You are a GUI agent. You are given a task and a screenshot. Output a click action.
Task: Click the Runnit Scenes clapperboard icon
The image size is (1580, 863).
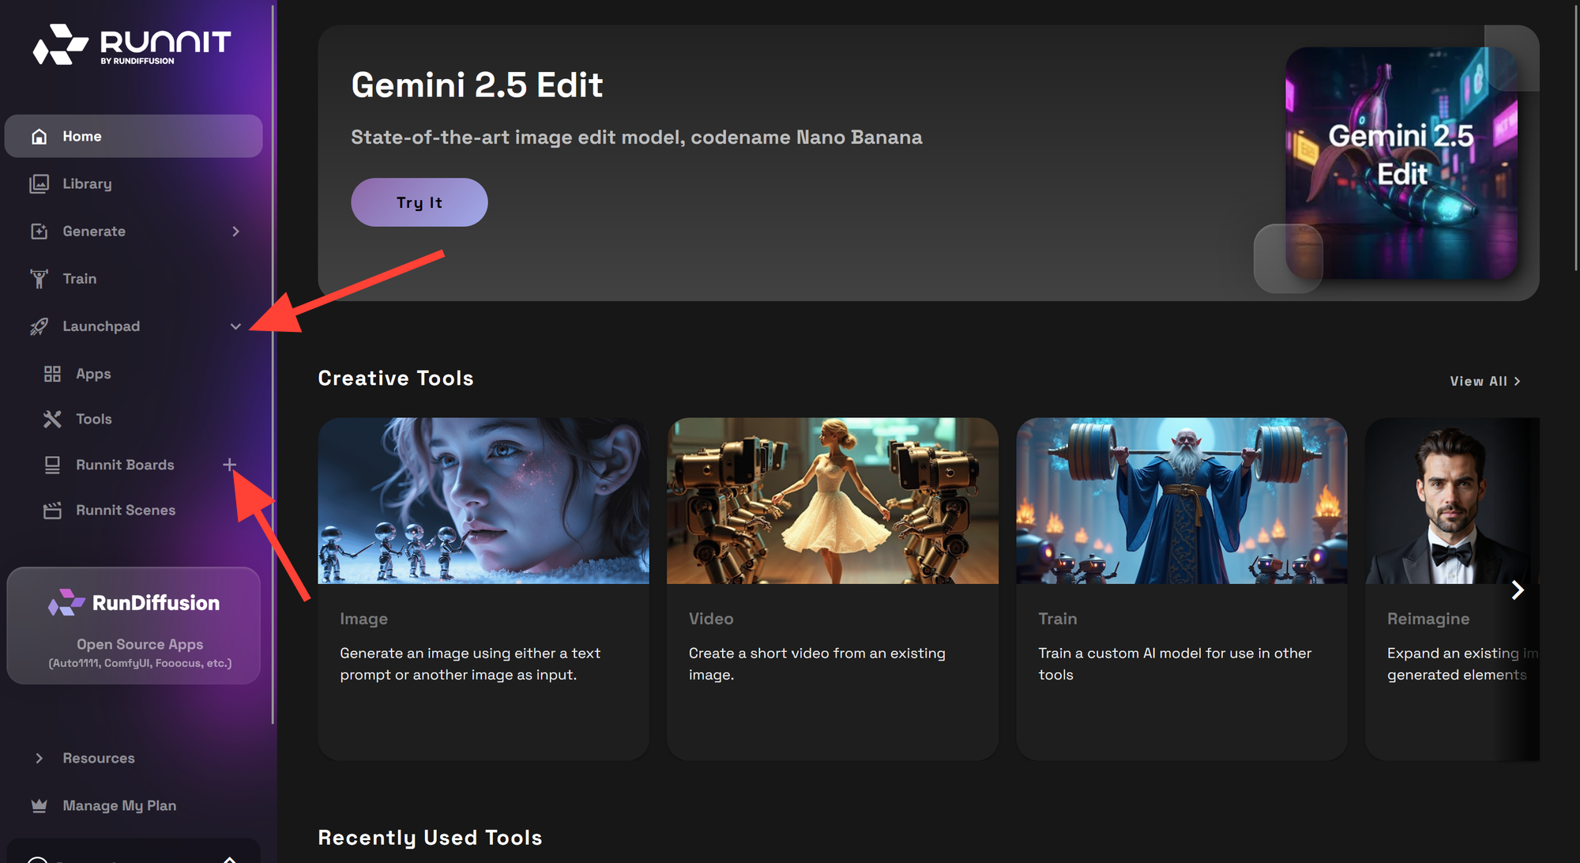point(52,511)
